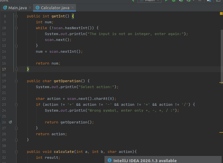
Task: Click 'scan.next();' on line 12
Action: [58, 40]
